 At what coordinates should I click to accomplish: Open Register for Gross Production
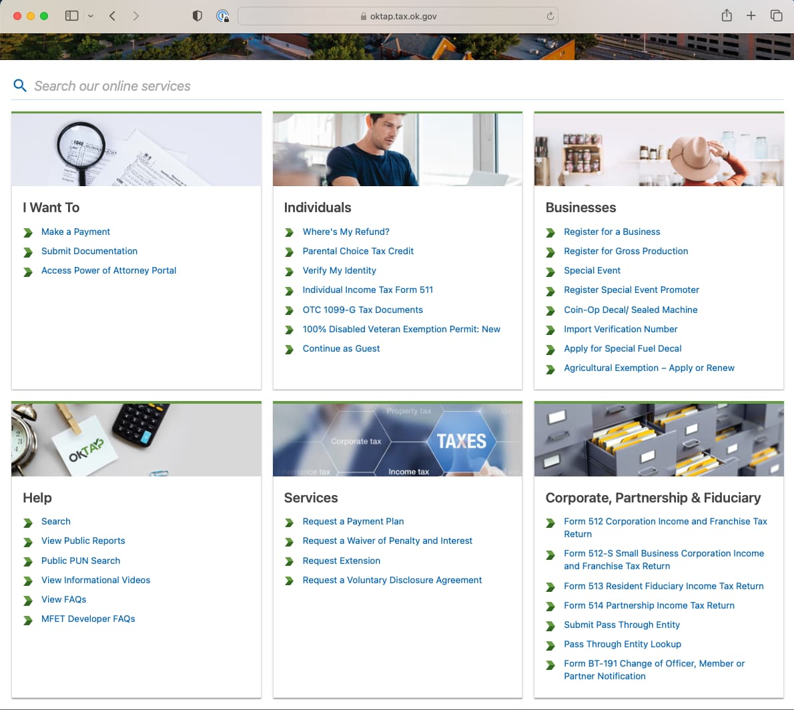[626, 251]
